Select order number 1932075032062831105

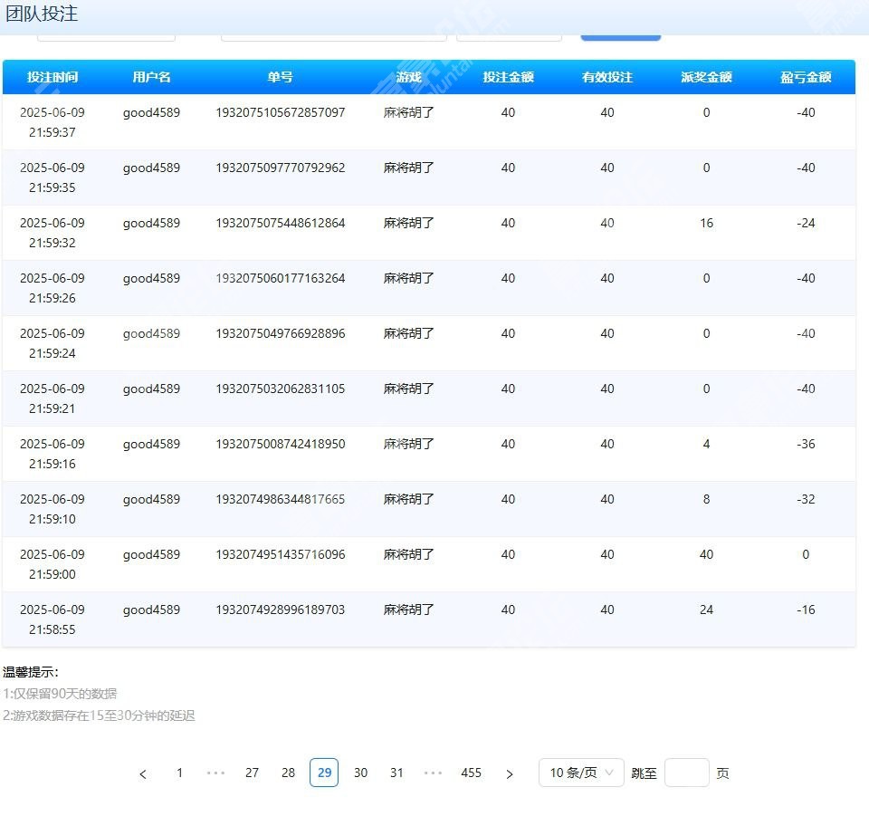pyautogui.click(x=281, y=389)
